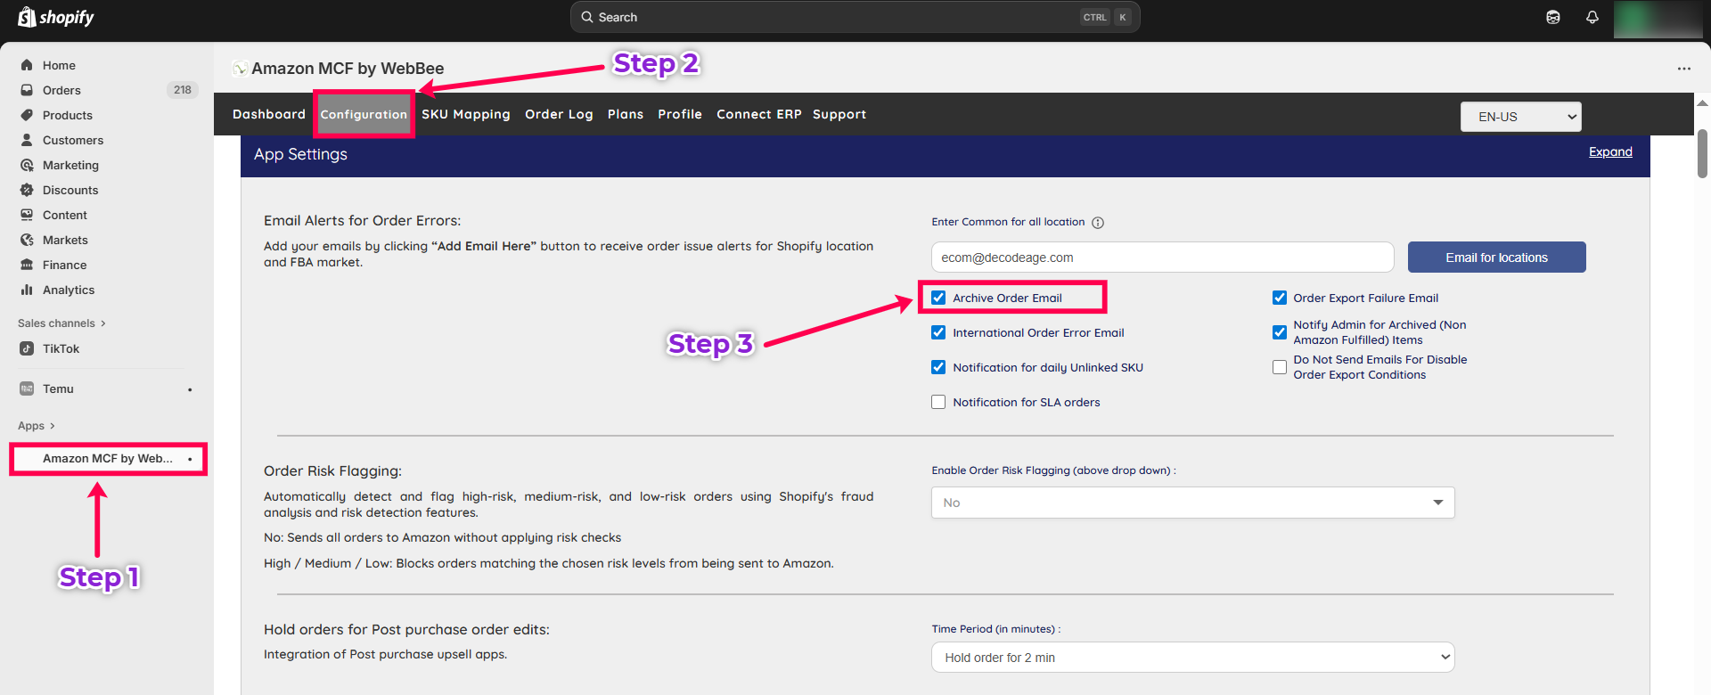
Task: Click the Products tag icon
Action: (x=27, y=115)
